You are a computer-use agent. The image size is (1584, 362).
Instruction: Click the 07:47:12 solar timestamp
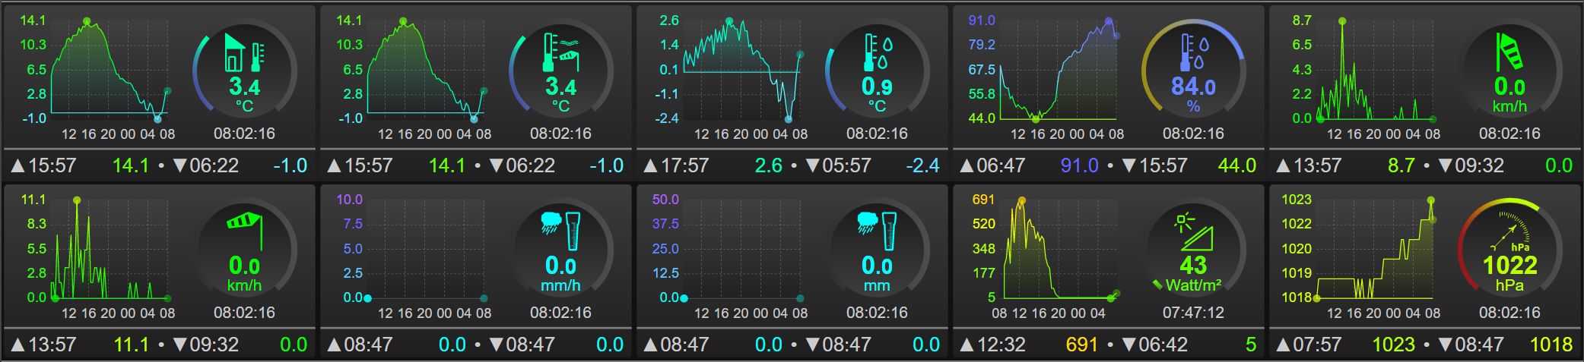coord(1193,313)
